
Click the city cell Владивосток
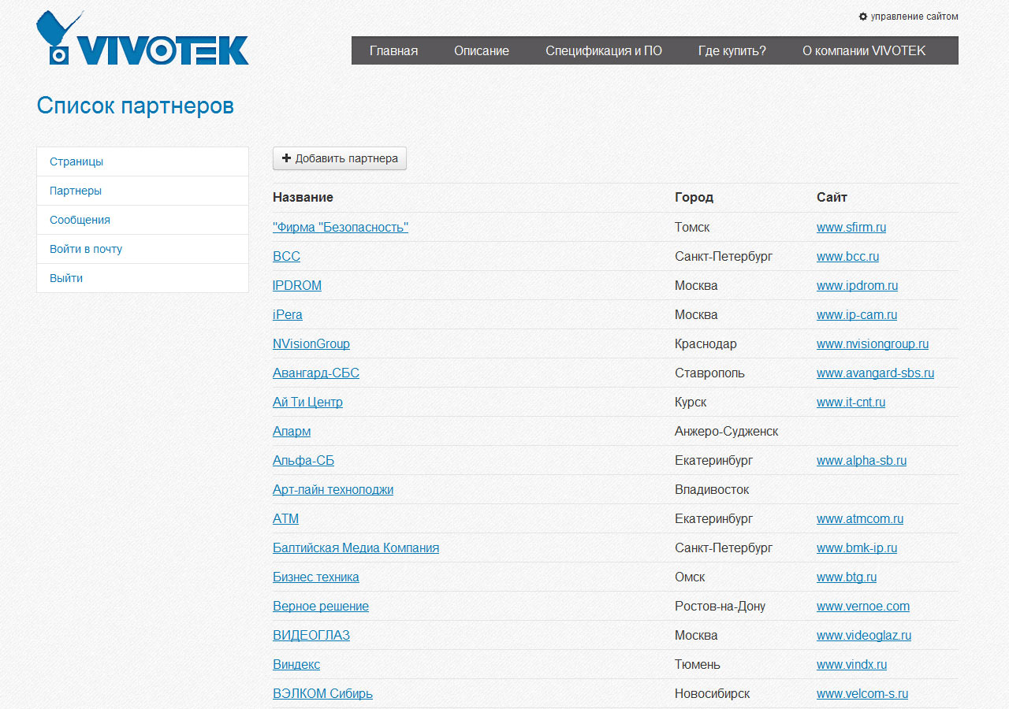tap(712, 489)
